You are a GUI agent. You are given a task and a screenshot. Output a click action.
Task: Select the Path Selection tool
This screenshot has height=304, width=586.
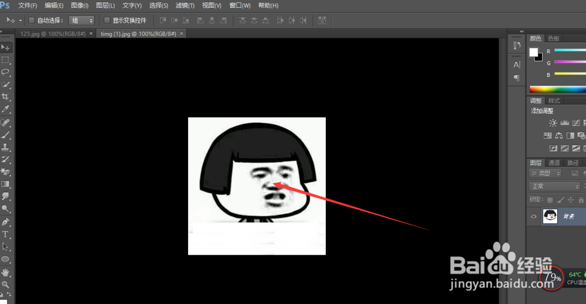[x=5, y=247]
